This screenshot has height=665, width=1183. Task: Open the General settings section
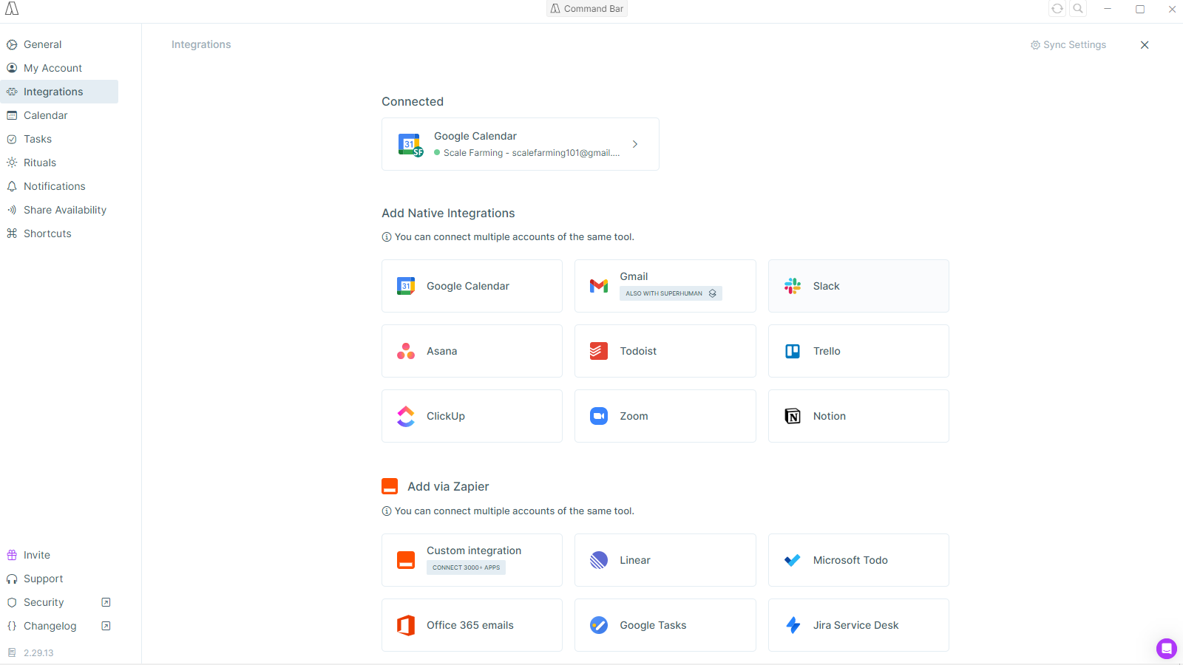pos(59,44)
